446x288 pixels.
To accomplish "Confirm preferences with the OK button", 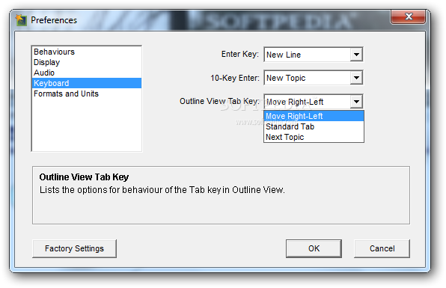I will (x=314, y=248).
